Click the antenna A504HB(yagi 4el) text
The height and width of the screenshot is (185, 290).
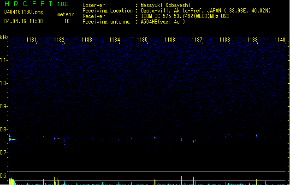pos(163,22)
